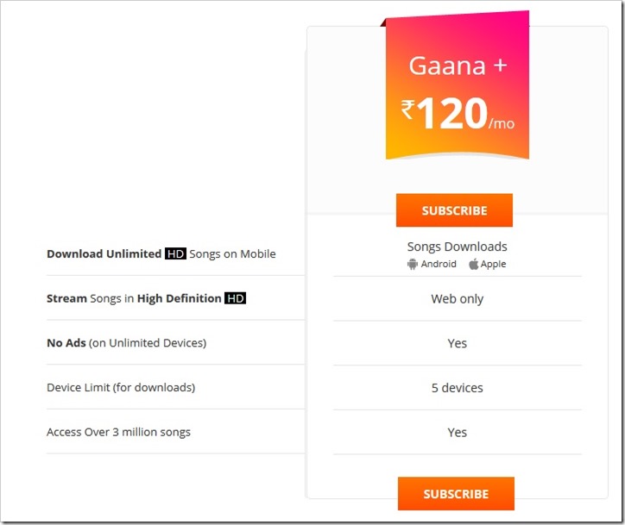This screenshot has height=525, width=625.
Task: Click the Apple logo icon
Action: point(473,264)
